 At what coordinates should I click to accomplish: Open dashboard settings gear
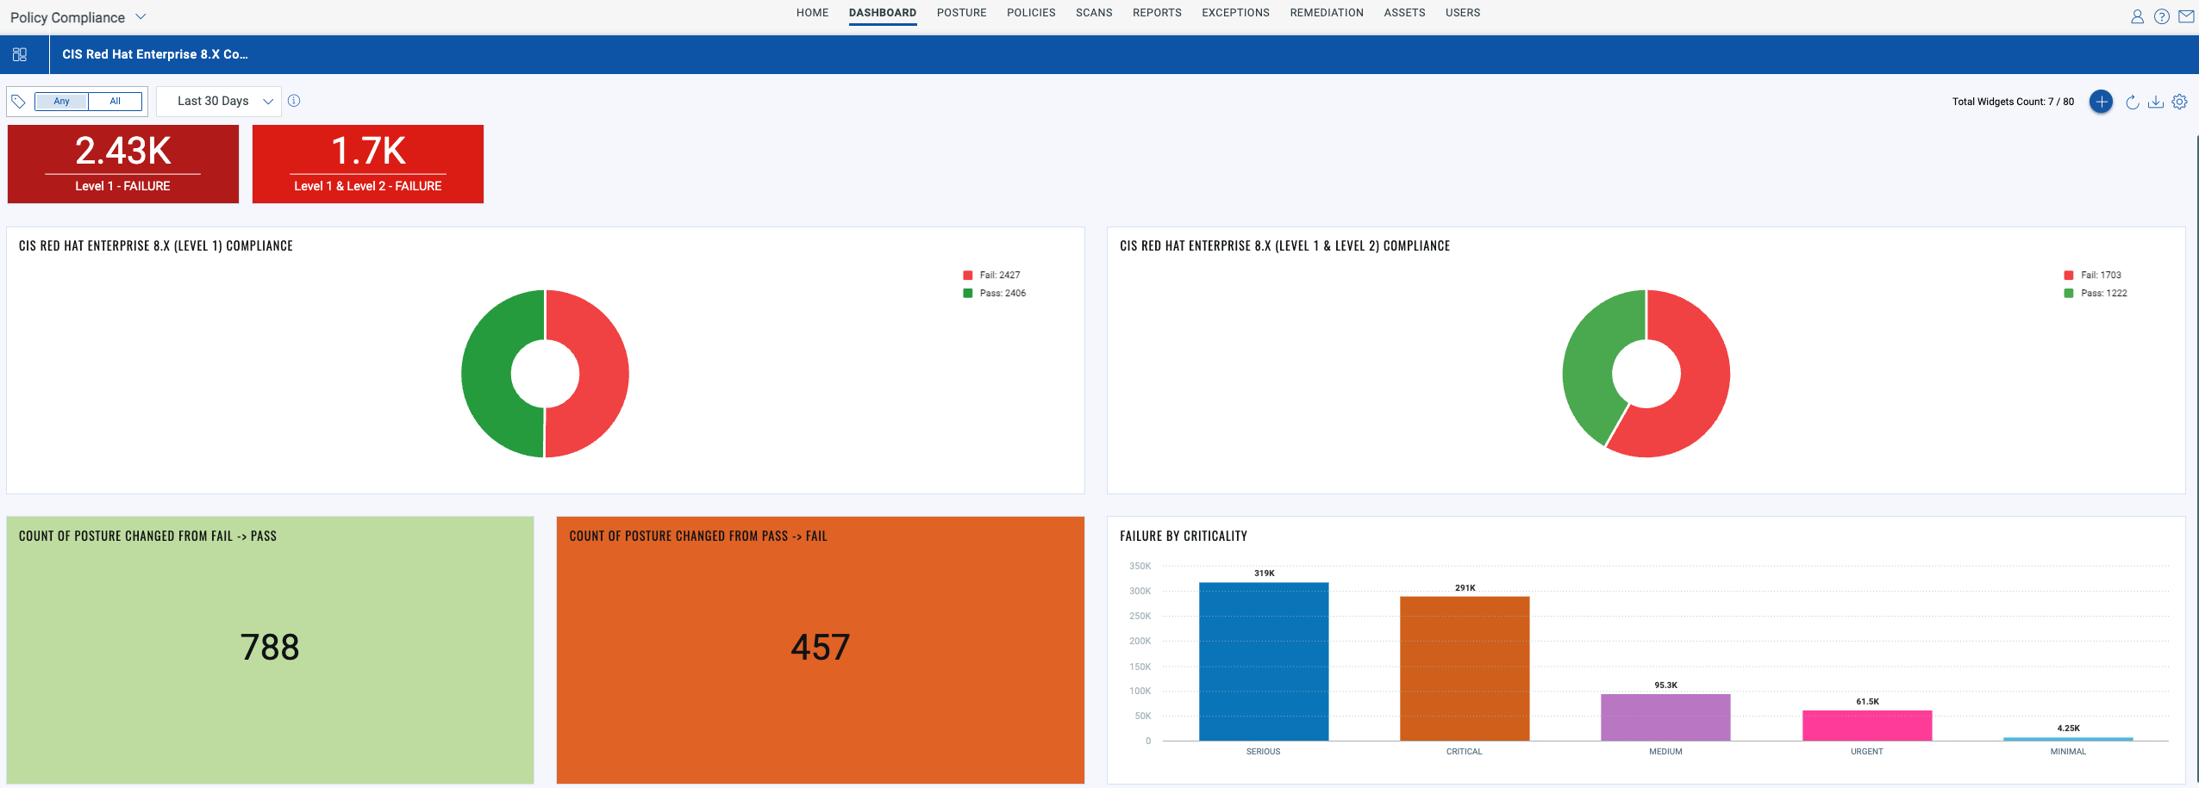pyautogui.click(x=2181, y=102)
